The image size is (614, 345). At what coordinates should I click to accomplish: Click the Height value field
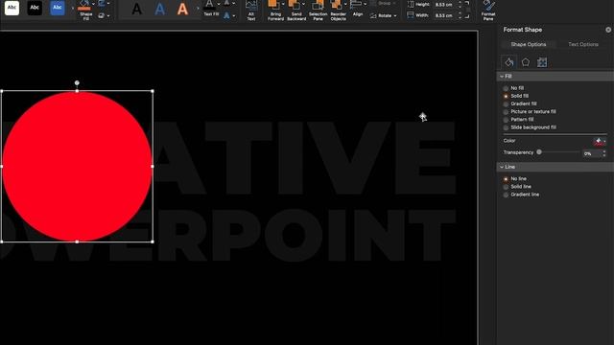tap(444, 4)
